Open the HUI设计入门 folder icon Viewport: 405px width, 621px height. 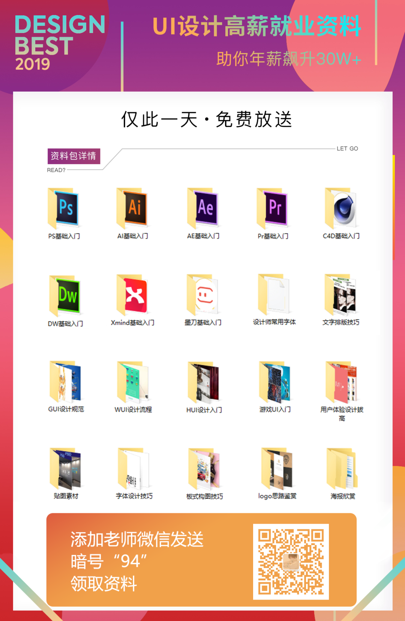point(204,382)
